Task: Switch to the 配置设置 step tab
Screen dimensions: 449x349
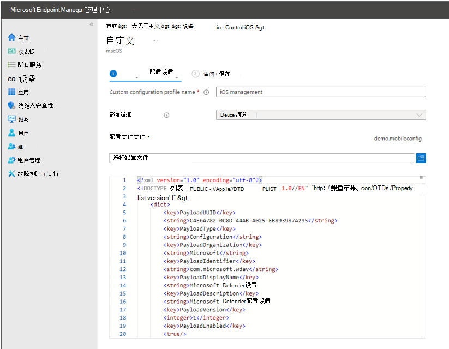Action: 161,73
